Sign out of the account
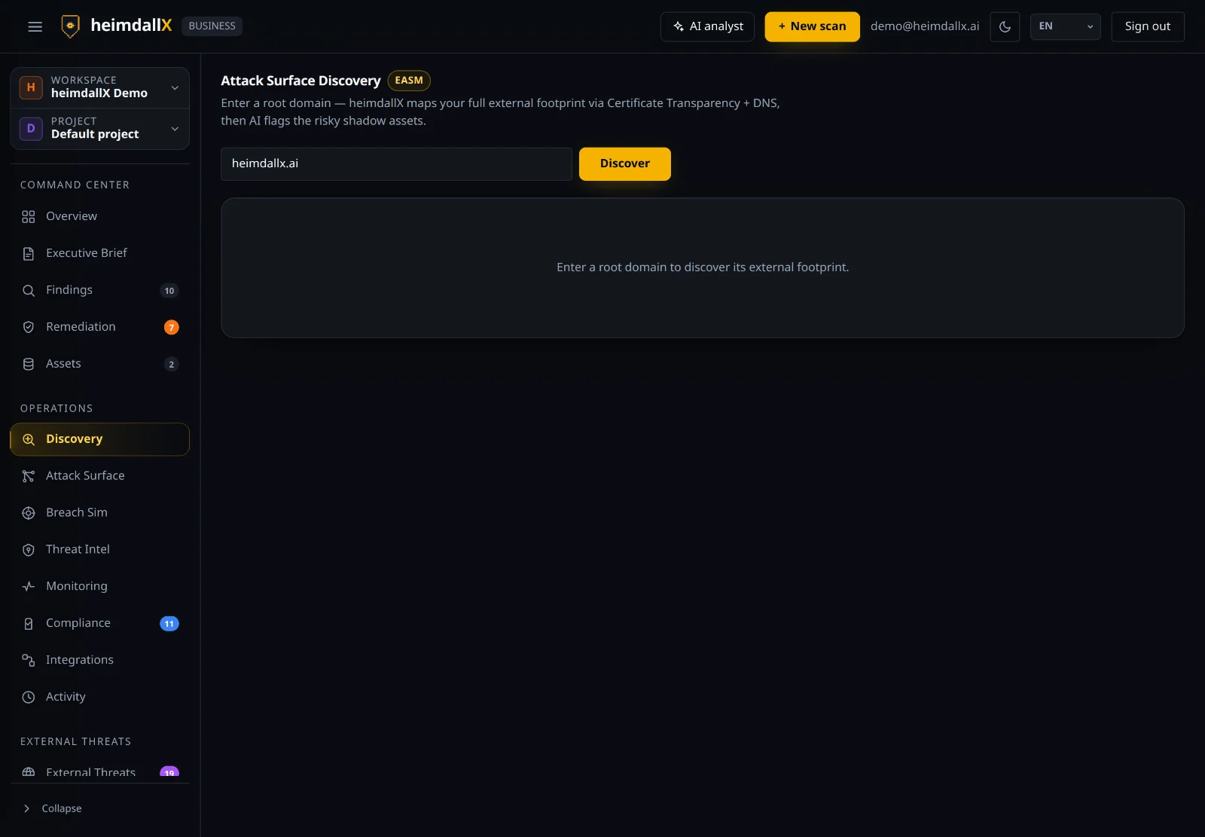The height and width of the screenshot is (837, 1205). click(1148, 26)
